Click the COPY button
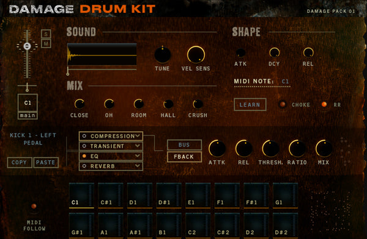Image resolution: width=367 pixels, height=239 pixels. point(20,162)
